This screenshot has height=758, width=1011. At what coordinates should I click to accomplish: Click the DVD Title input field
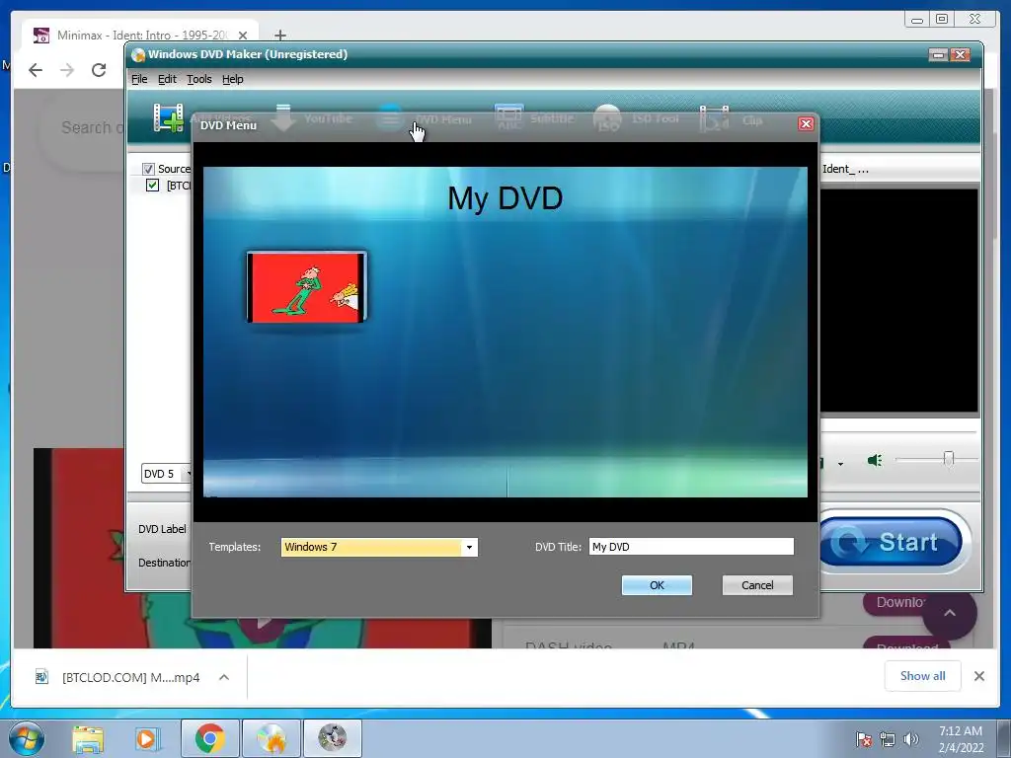tap(691, 547)
